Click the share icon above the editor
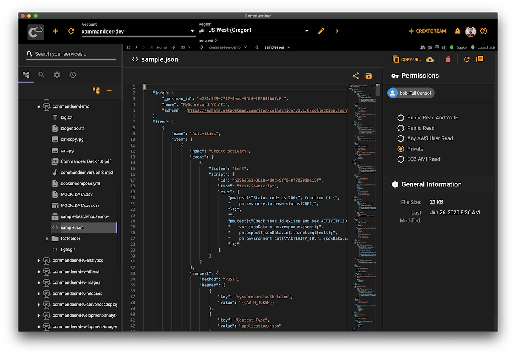The image size is (516, 356). coord(355,76)
